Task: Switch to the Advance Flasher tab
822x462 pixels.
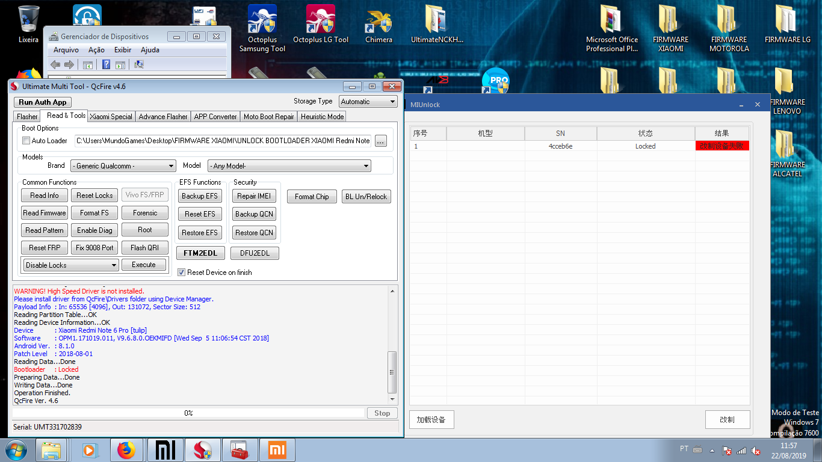Action: 163,117
